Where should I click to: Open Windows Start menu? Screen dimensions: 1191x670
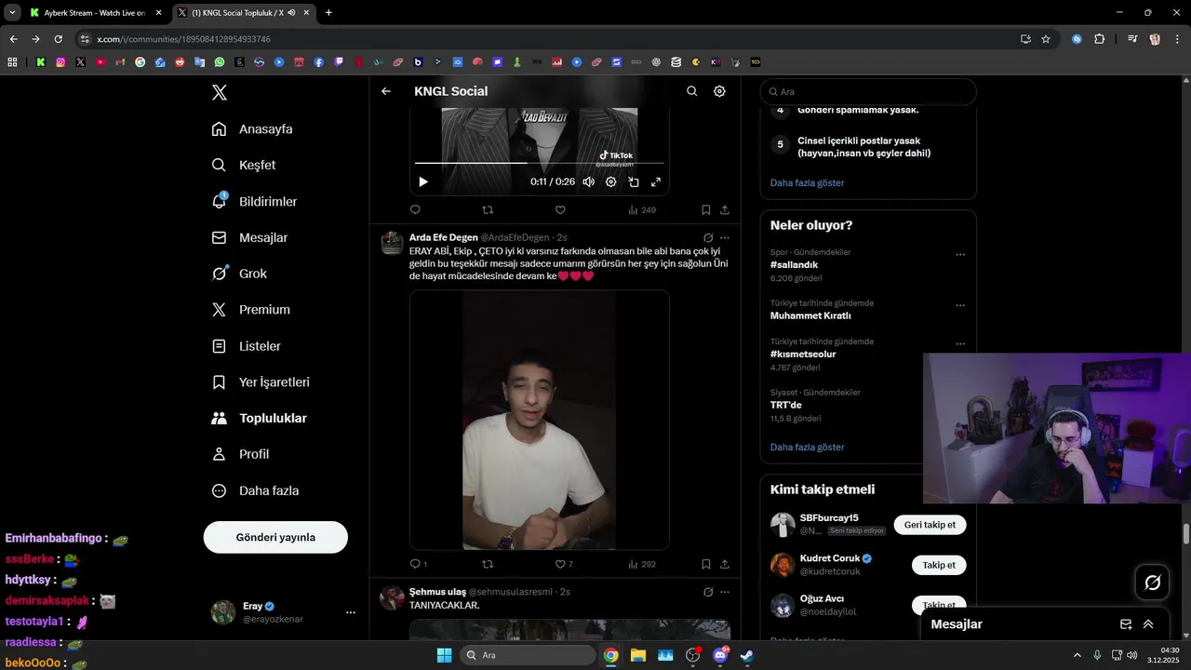[x=444, y=655]
